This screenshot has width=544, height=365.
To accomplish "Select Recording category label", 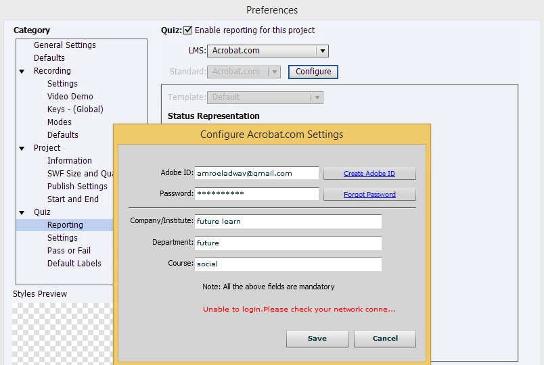I will pyautogui.click(x=52, y=71).
